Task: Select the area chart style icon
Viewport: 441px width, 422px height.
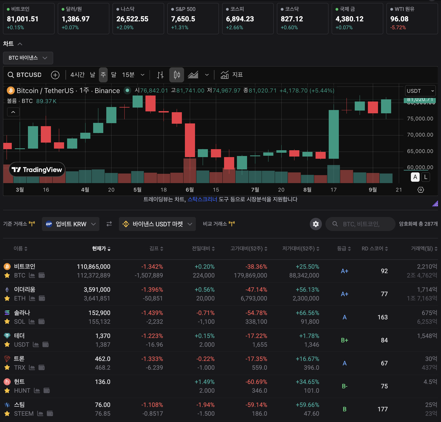Action: click(193, 75)
